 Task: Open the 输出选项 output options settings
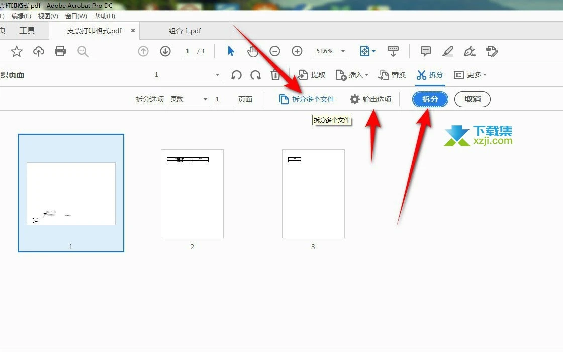[370, 99]
